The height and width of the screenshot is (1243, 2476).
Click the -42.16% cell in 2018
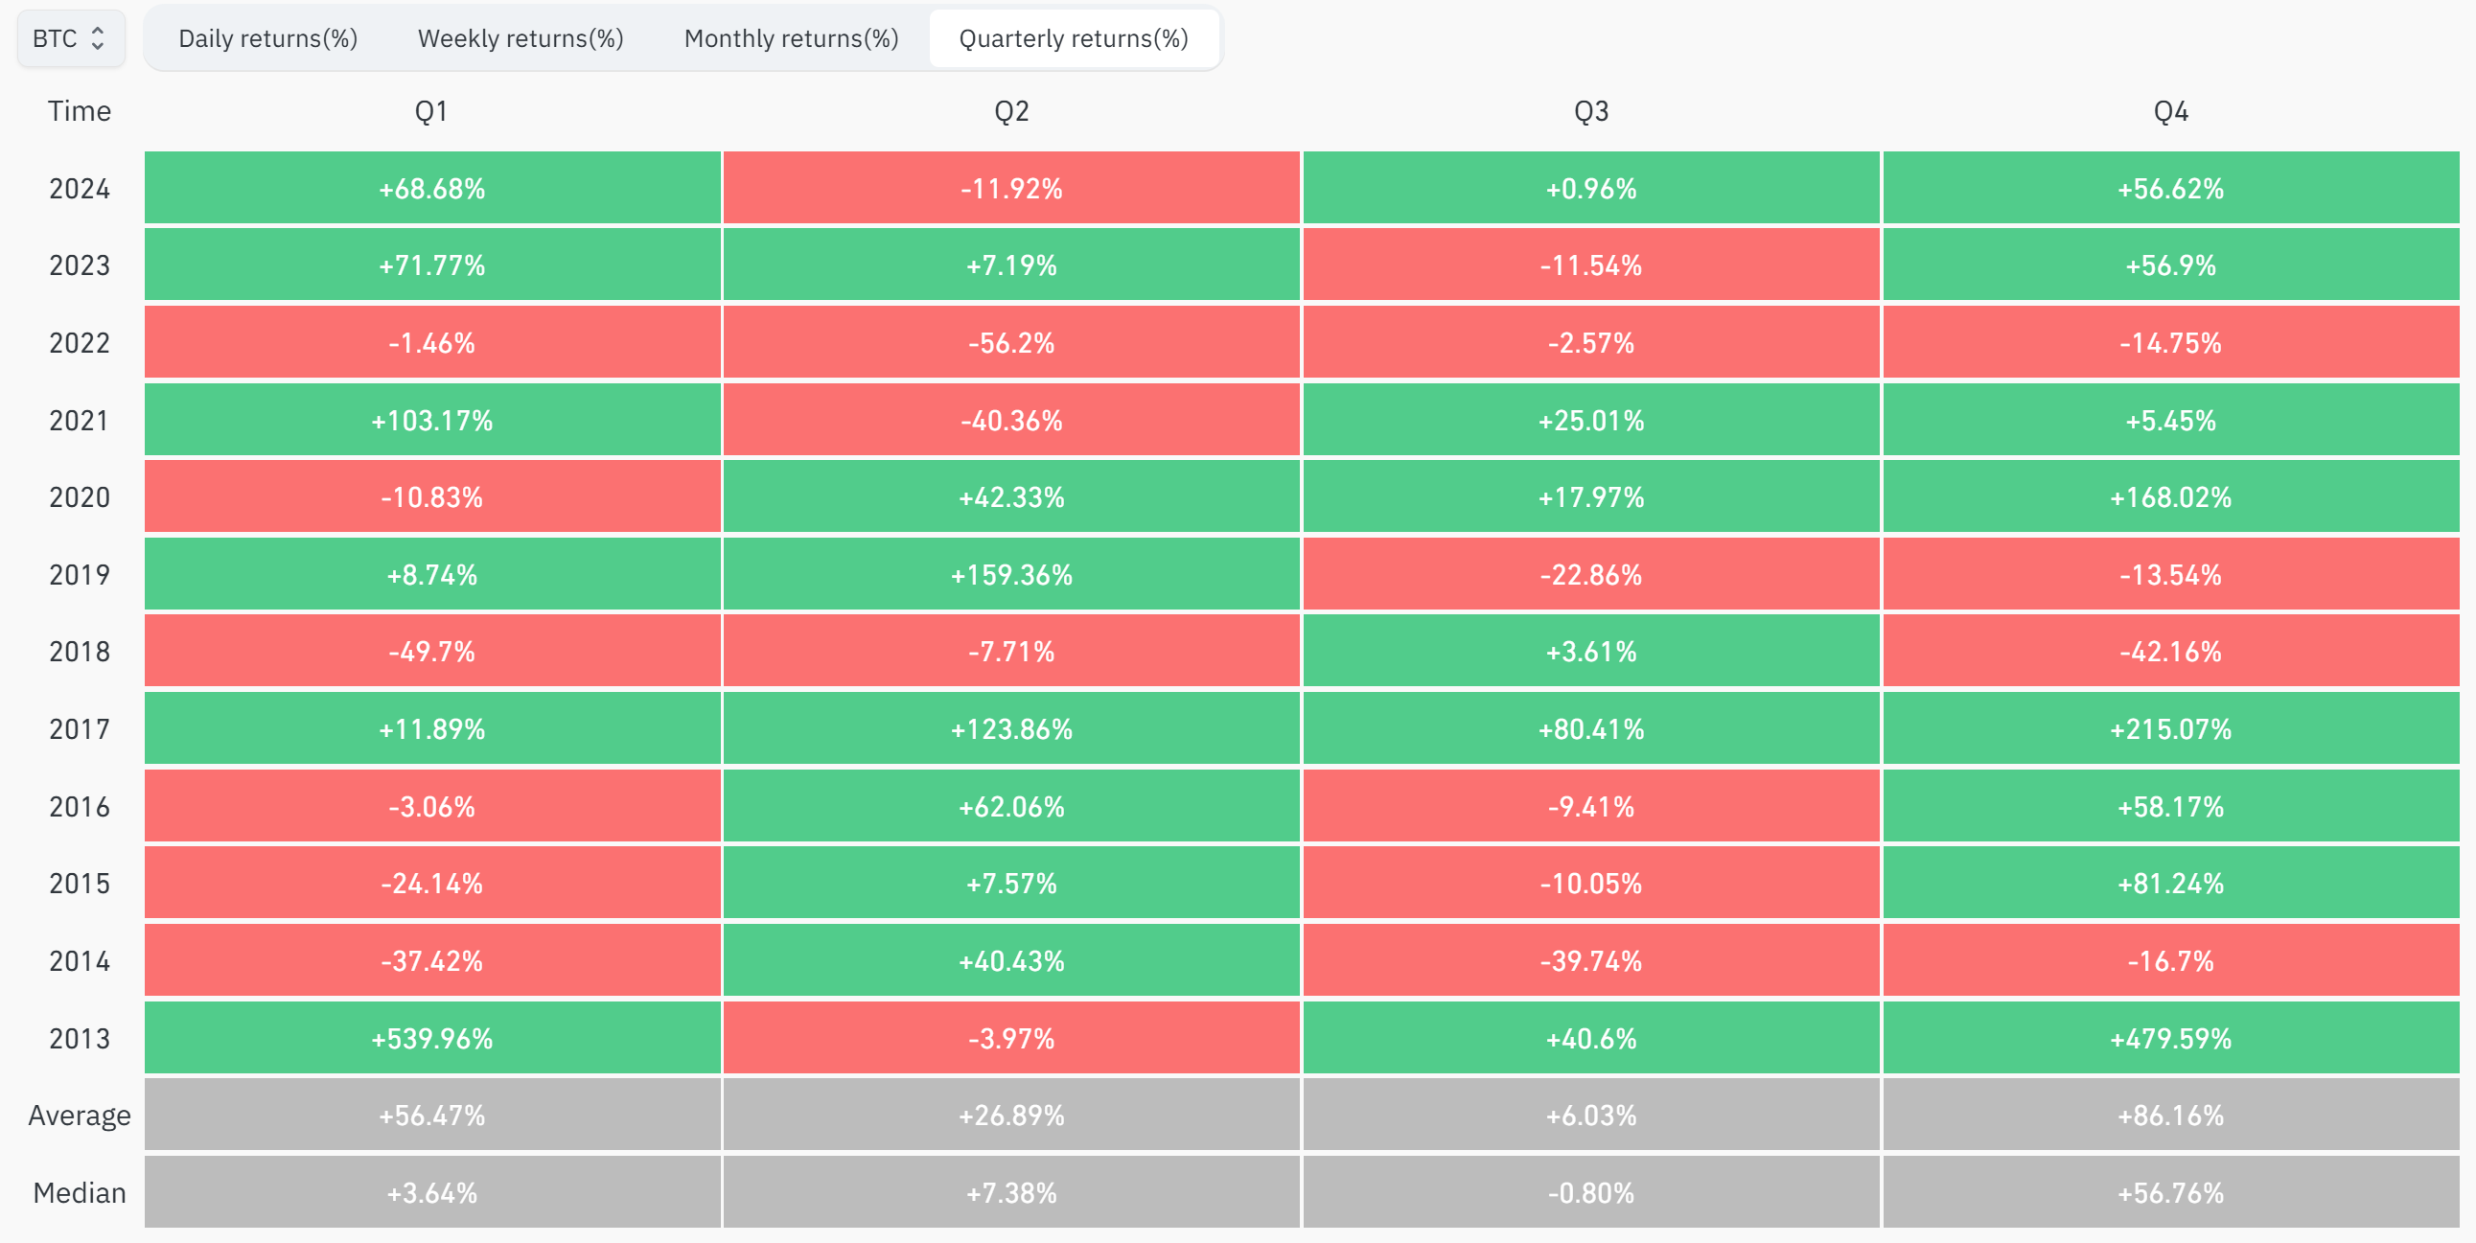(2170, 652)
